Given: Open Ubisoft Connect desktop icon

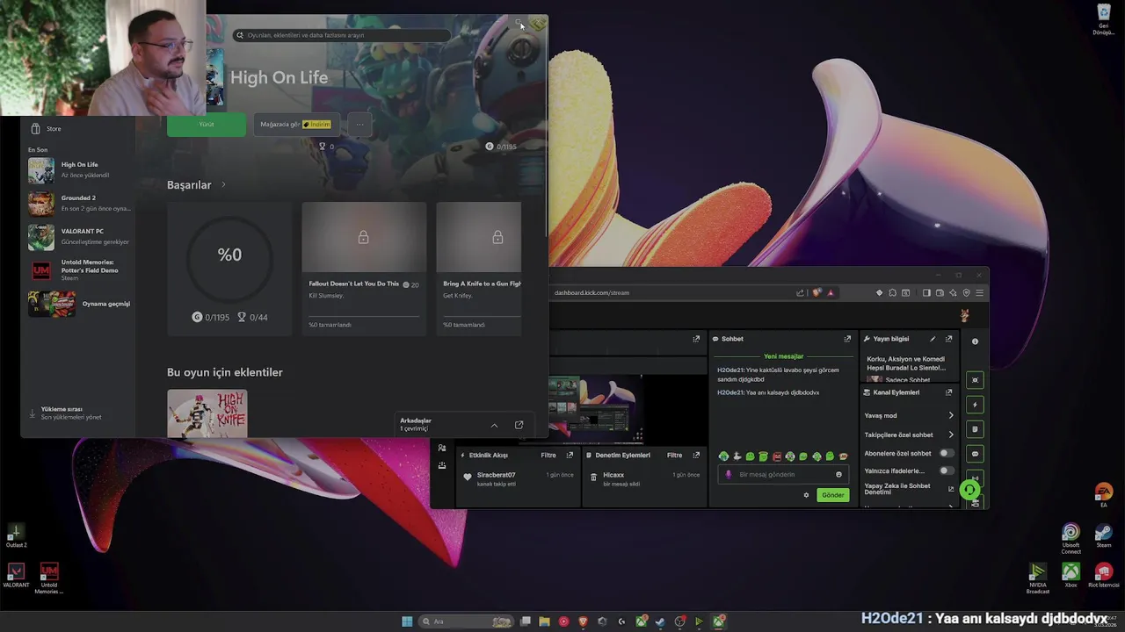Looking at the screenshot, I should [1071, 539].
